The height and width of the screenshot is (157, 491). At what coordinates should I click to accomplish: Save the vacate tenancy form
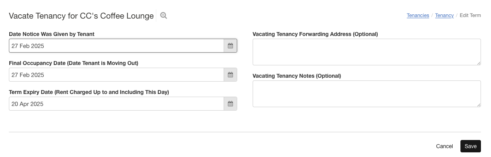coord(470,146)
